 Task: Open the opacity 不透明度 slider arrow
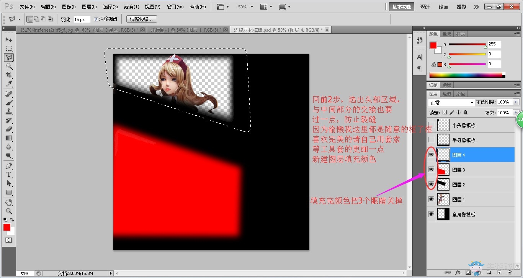tap(516, 102)
